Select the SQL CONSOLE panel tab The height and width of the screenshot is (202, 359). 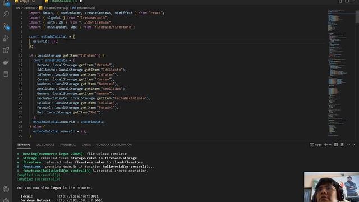(45, 145)
